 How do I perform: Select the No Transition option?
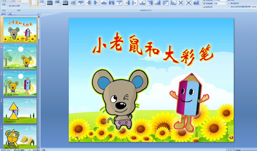coord(34,3)
